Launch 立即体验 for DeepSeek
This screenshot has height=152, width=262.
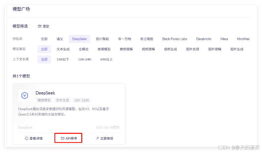click(104, 138)
